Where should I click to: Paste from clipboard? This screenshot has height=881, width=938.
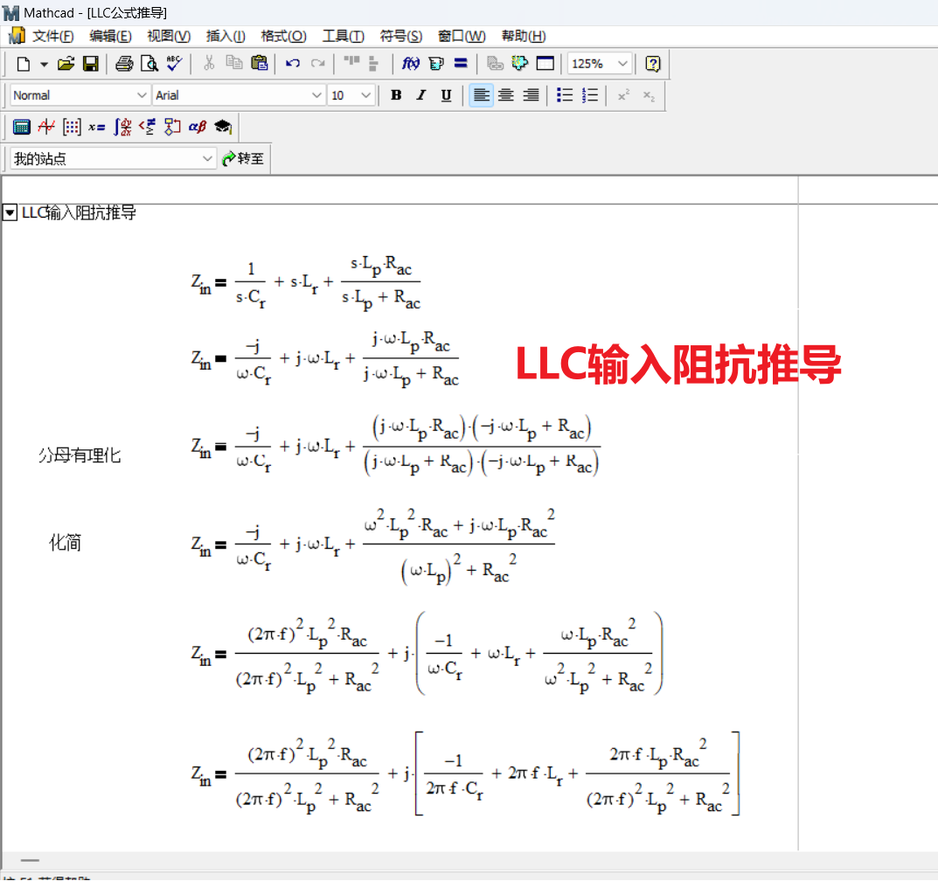pyautogui.click(x=259, y=64)
